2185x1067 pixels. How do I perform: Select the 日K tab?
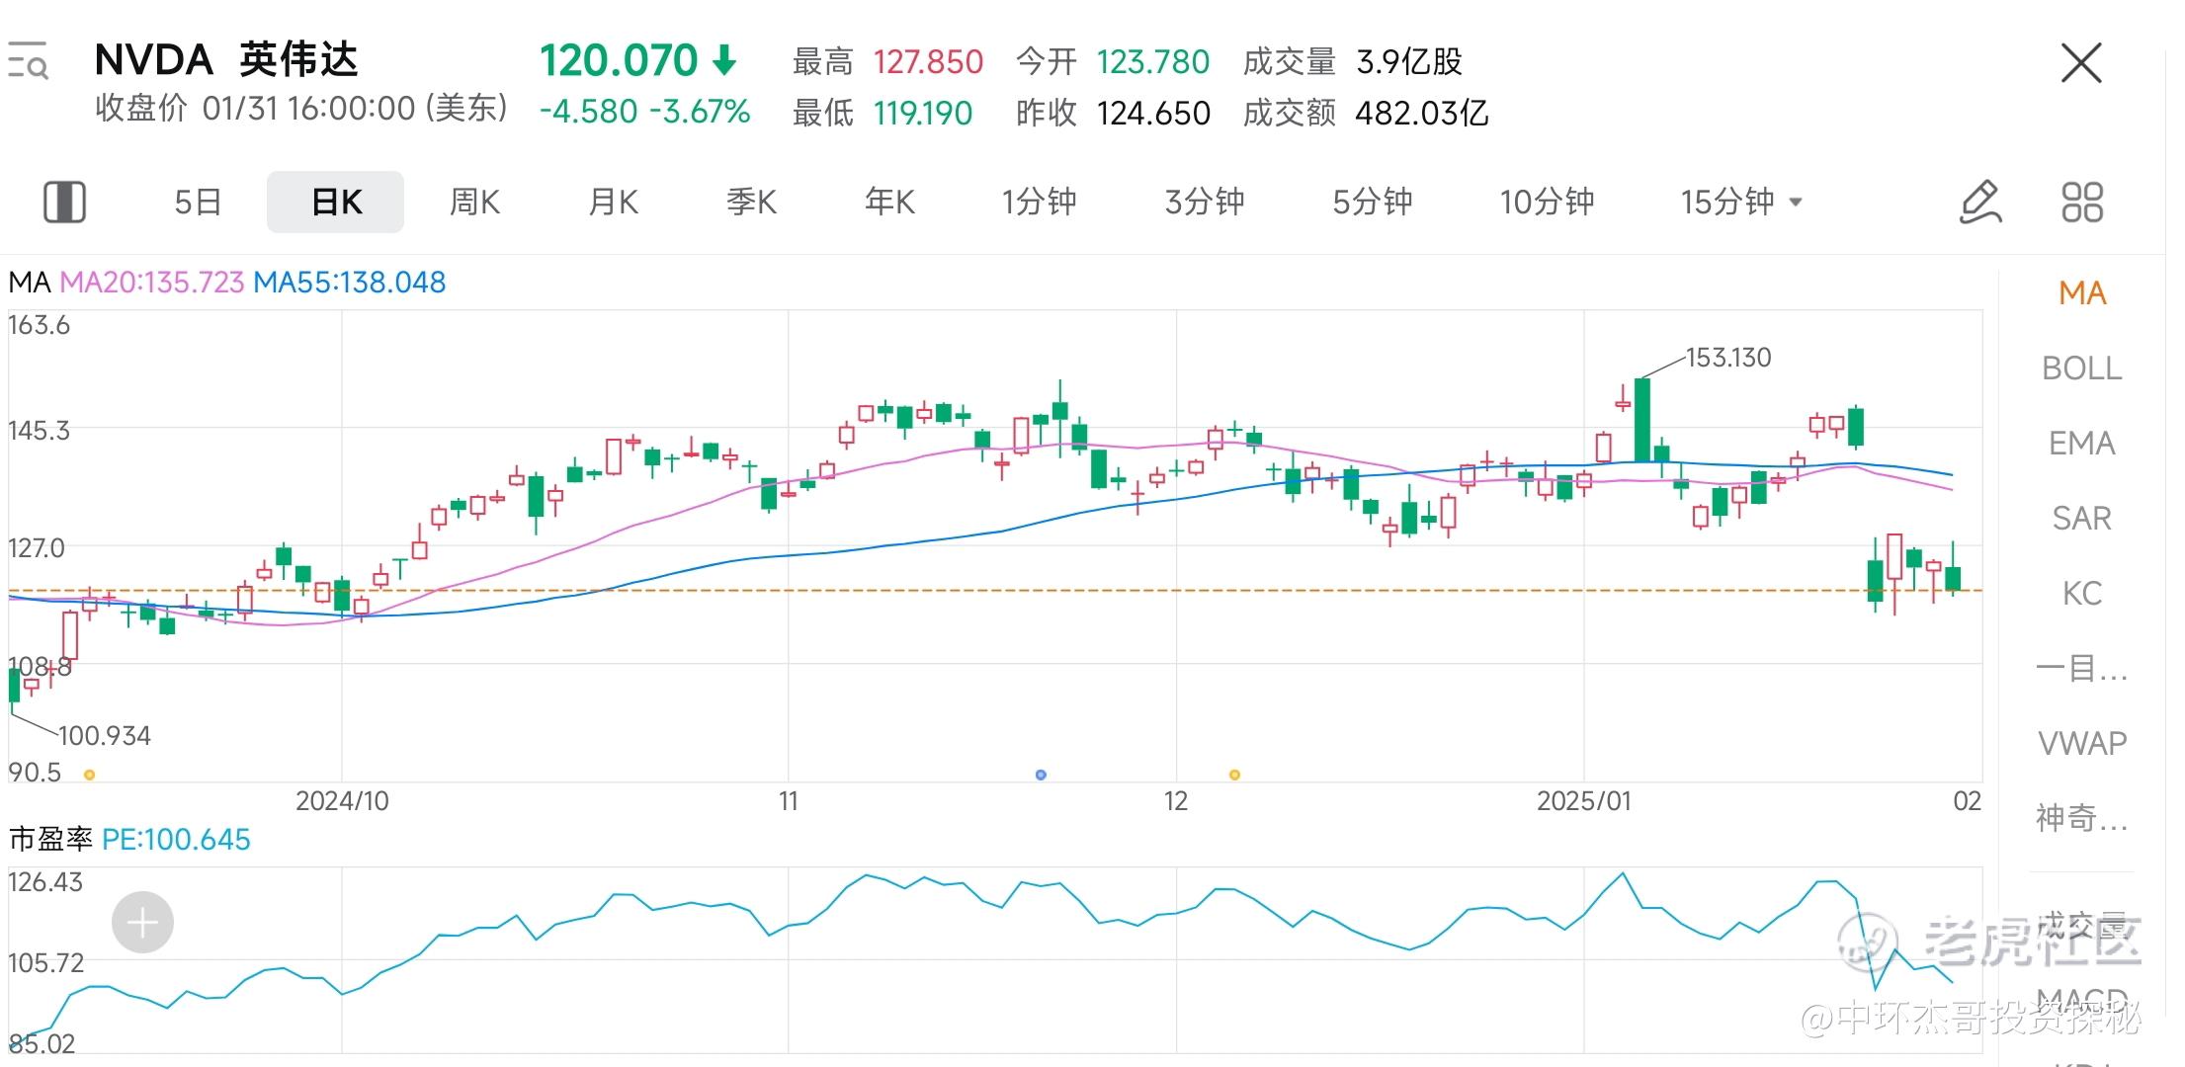point(336,202)
